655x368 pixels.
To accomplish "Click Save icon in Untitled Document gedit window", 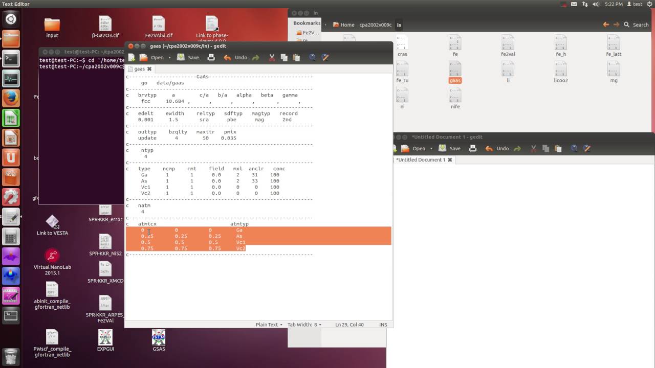I will point(442,149).
